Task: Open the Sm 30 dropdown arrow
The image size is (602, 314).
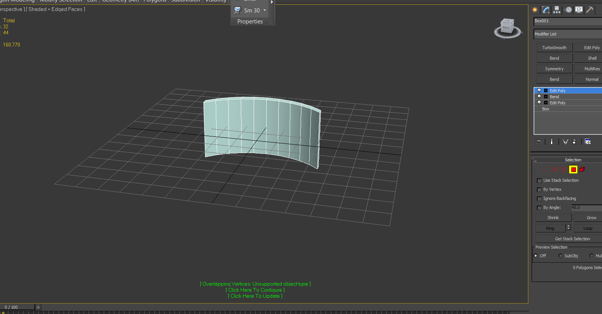Action: point(265,11)
